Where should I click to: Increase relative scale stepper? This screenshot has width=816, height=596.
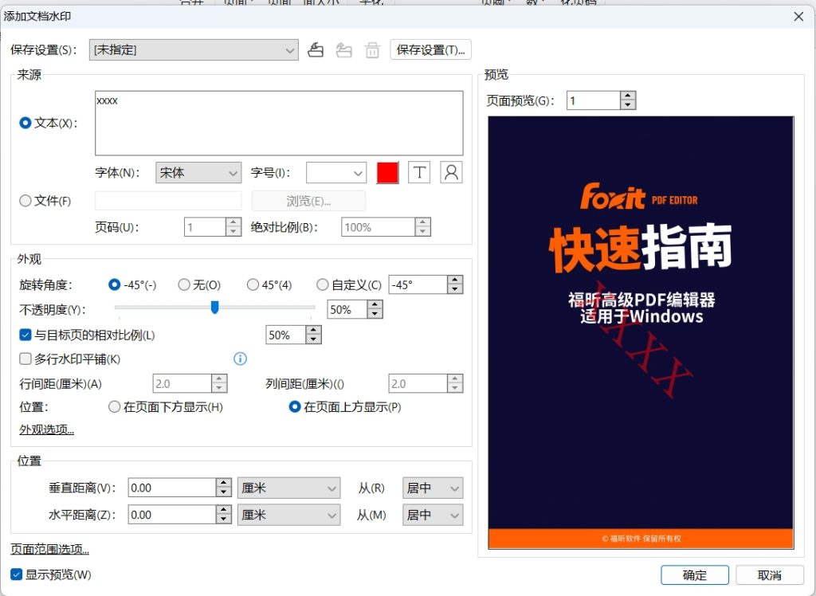(x=313, y=330)
